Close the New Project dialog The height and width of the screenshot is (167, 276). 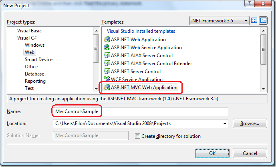click(263, 3)
